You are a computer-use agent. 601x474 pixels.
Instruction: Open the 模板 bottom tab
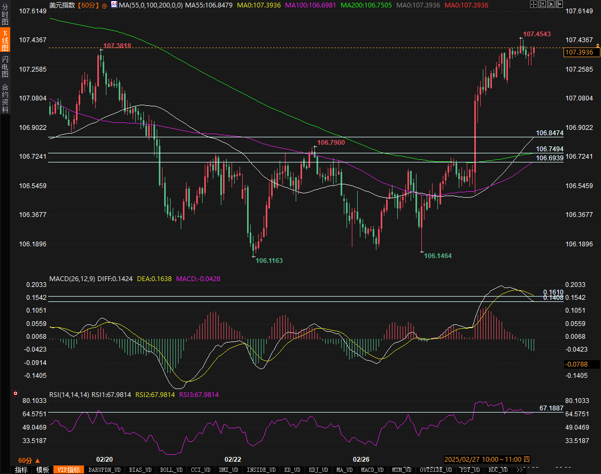pos(43,470)
